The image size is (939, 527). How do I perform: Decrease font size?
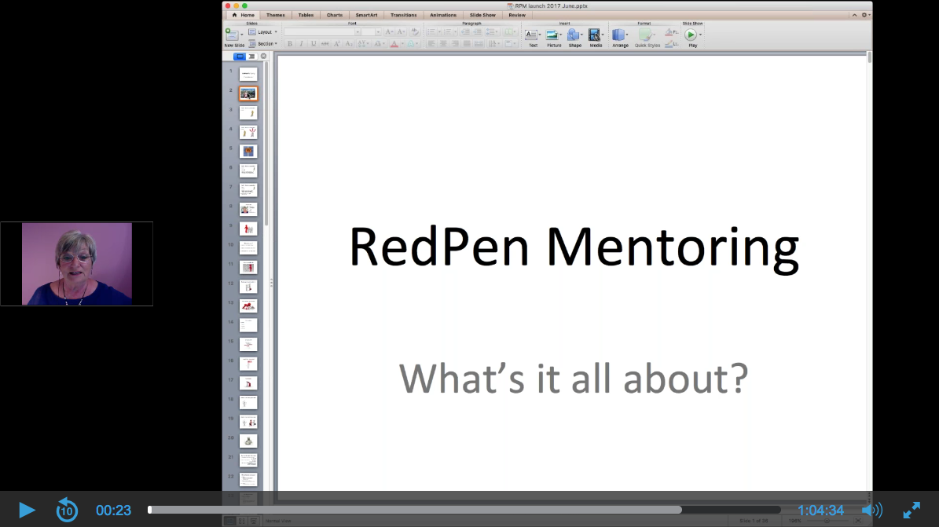click(402, 31)
